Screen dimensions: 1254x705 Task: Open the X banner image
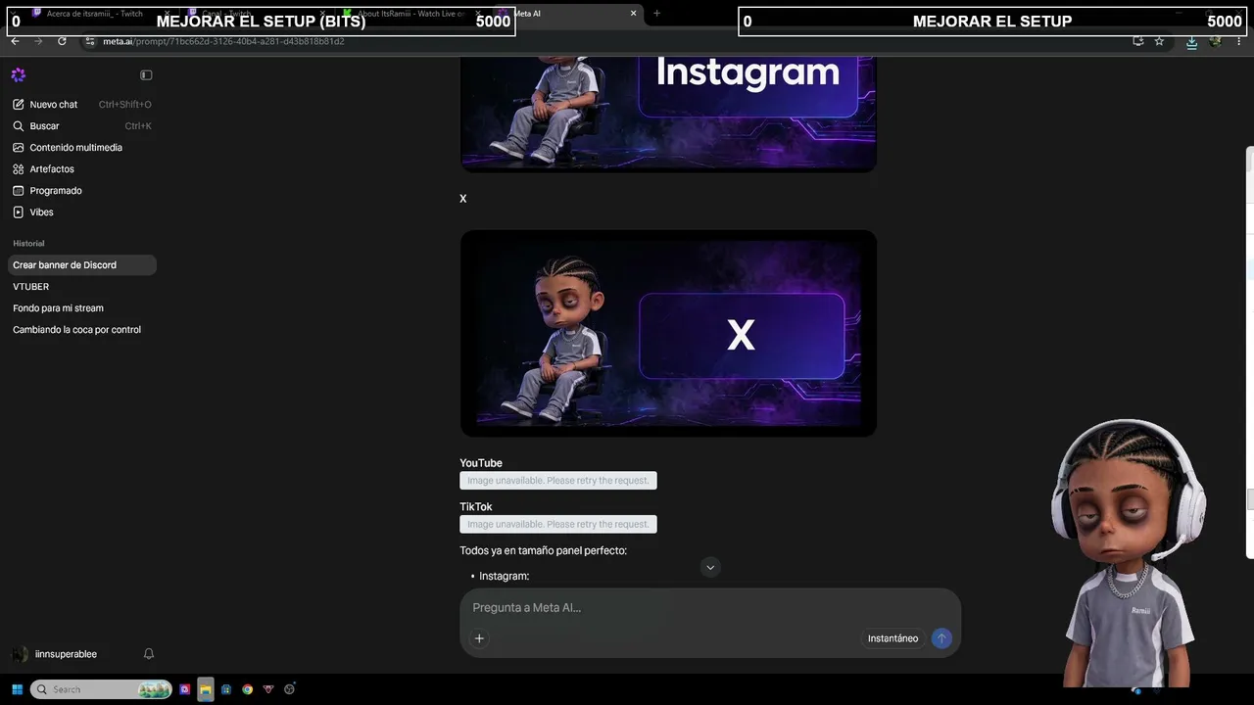point(668,333)
